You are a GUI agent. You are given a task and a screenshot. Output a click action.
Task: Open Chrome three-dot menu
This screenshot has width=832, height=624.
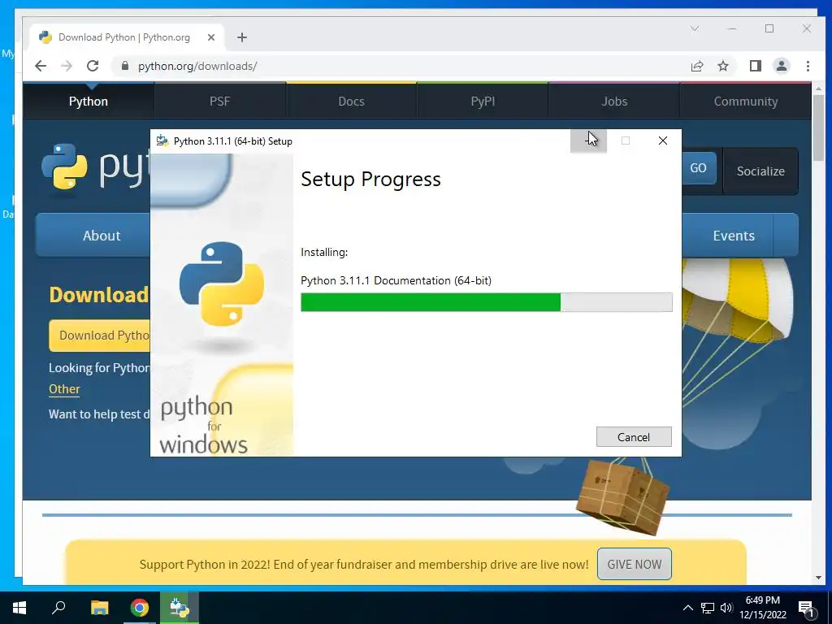pyautogui.click(x=808, y=66)
